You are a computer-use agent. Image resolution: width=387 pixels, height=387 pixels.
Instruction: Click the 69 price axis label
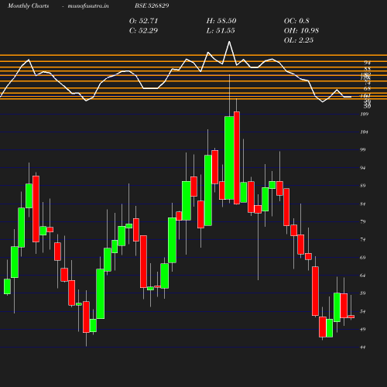coord(363,258)
